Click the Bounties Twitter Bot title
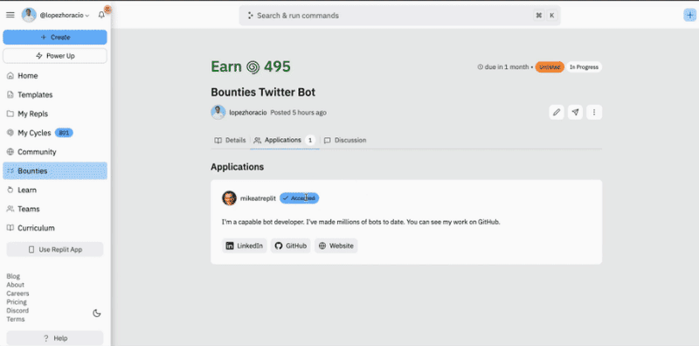The image size is (699, 346). coord(263,93)
